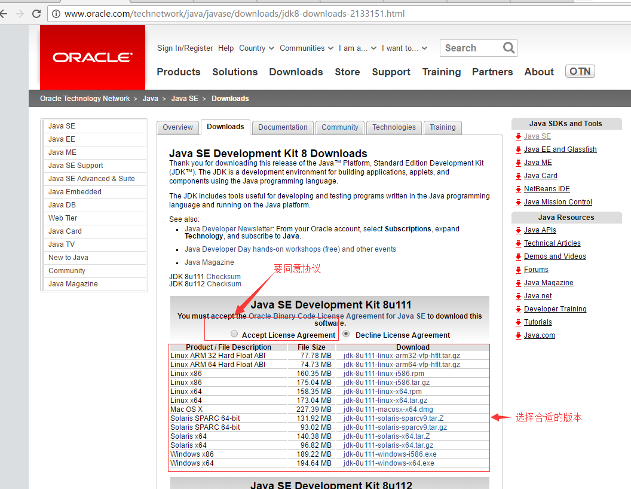Click the browser address bar URL
This screenshot has width=631, height=489.
235,14
